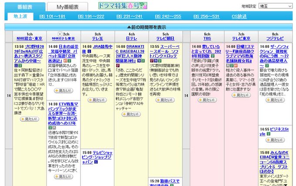
Task: Open the 日テレ channel link
Action: click(x=131, y=38)
